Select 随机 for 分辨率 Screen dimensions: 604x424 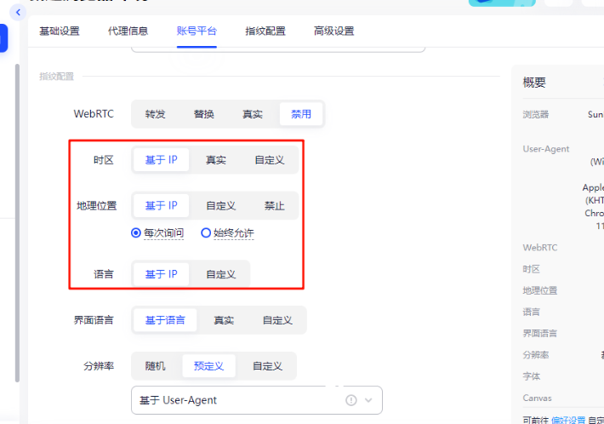(155, 366)
